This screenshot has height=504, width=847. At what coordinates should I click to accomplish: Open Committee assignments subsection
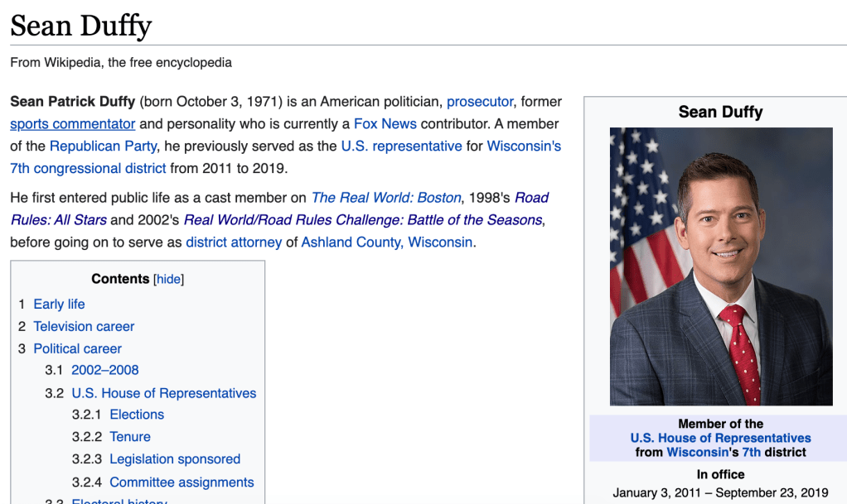coord(181,482)
